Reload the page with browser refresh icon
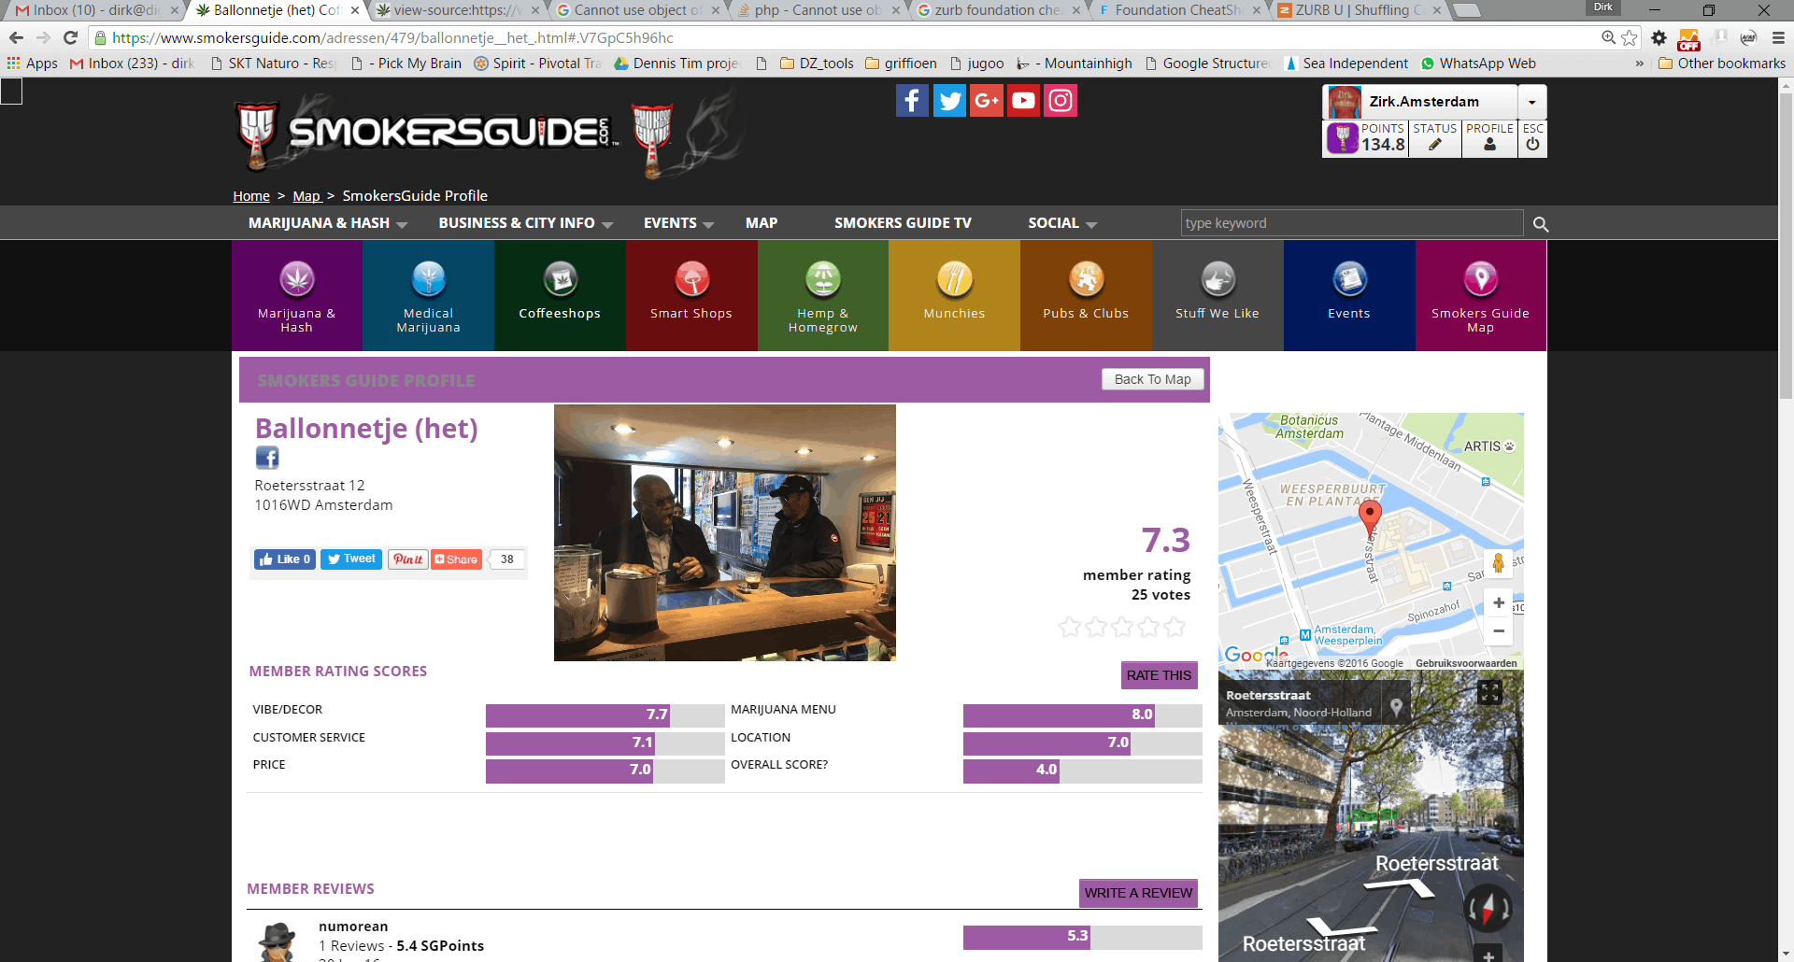Screen dimensions: 1794x962 tap(70, 38)
